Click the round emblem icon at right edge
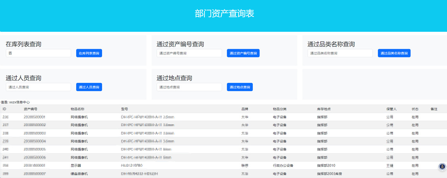 [442, 167]
